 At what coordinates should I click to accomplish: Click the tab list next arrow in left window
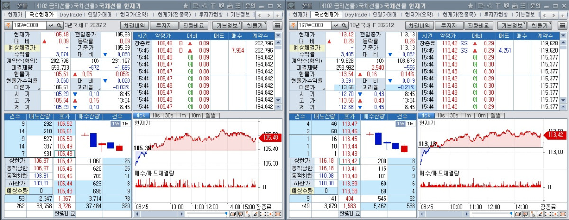pos(270,15)
